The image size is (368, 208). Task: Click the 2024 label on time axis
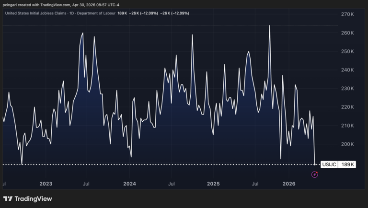(x=129, y=184)
